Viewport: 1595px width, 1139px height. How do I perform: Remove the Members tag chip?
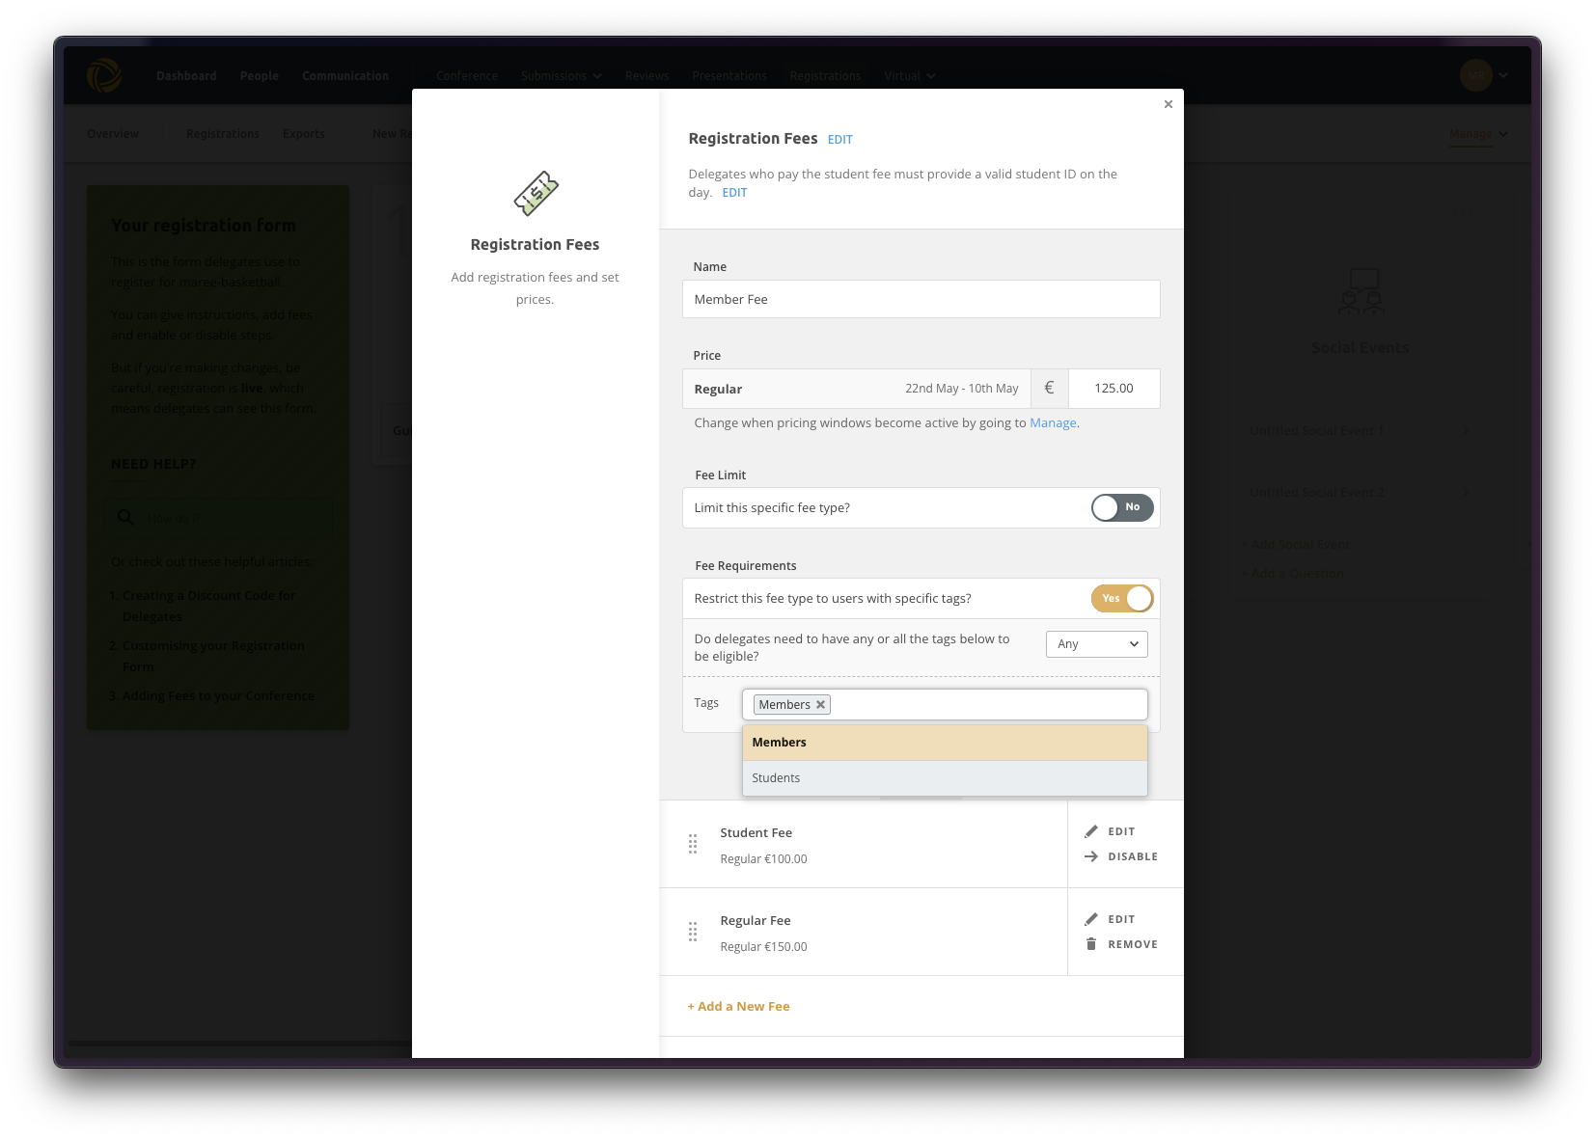point(820,705)
